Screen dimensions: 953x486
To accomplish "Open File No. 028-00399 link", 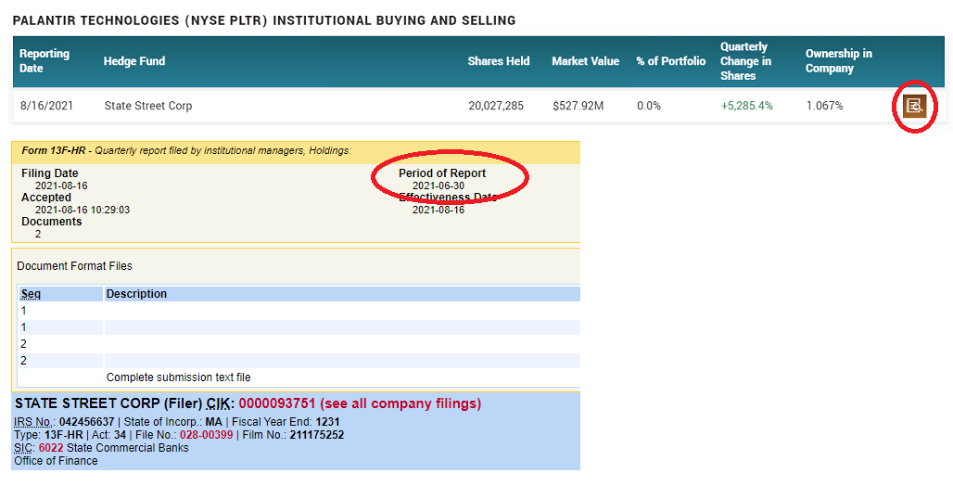I will pyautogui.click(x=200, y=435).
